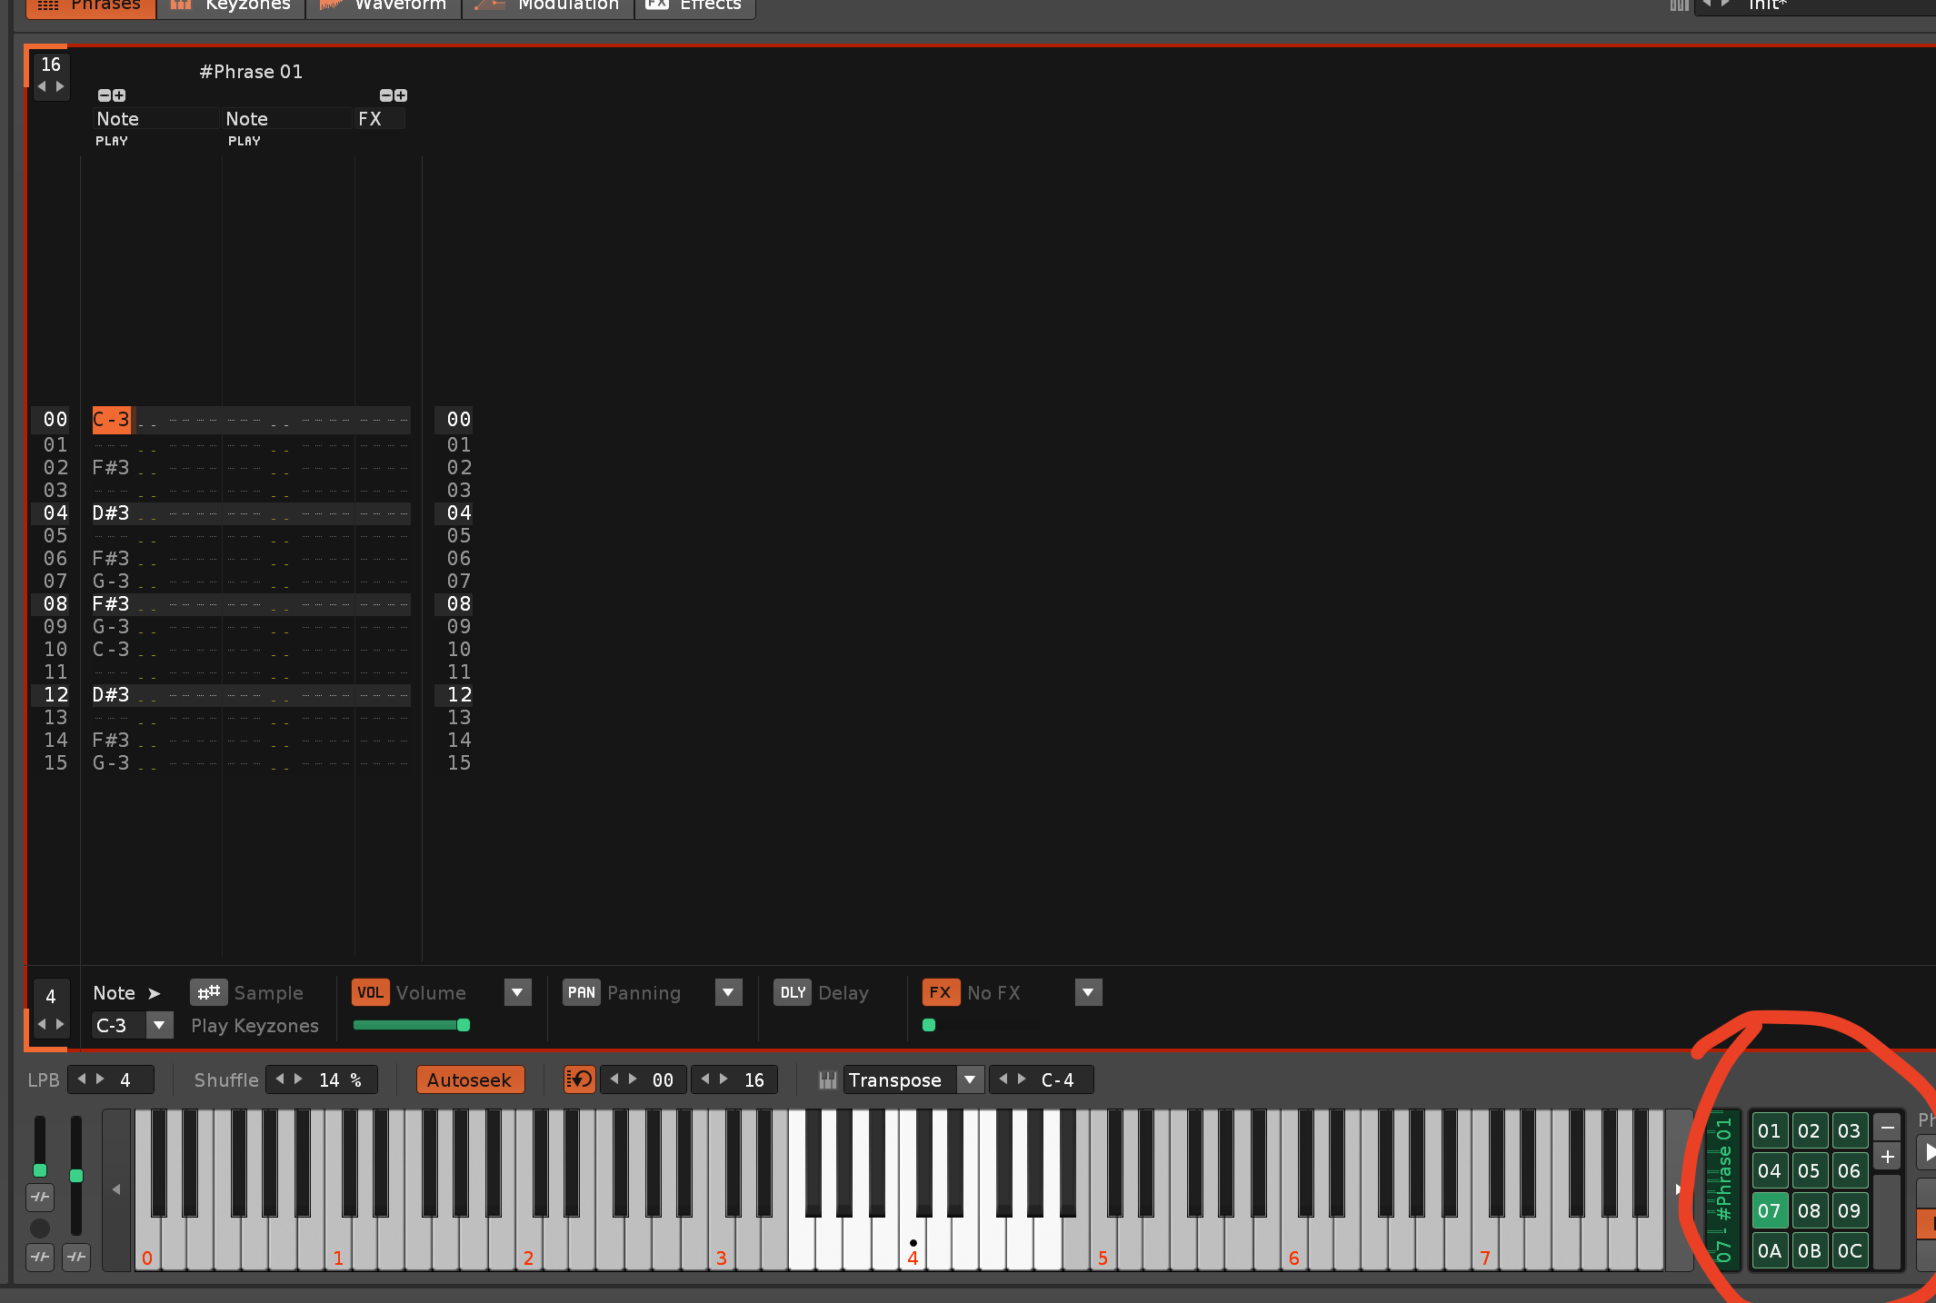This screenshot has height=1303, width=1936.
Task: Click the left vertical keyboard slider handle
Action: (40, 1170)
